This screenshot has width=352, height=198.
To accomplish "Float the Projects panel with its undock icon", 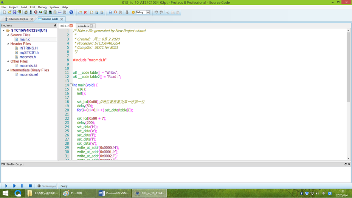I will click(55, 26).
